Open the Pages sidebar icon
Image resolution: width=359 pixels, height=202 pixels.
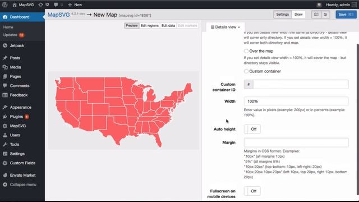[5, 76]
